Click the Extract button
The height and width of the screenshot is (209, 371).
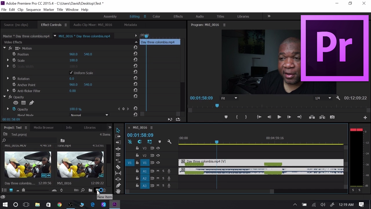click(x=322, y=117)
